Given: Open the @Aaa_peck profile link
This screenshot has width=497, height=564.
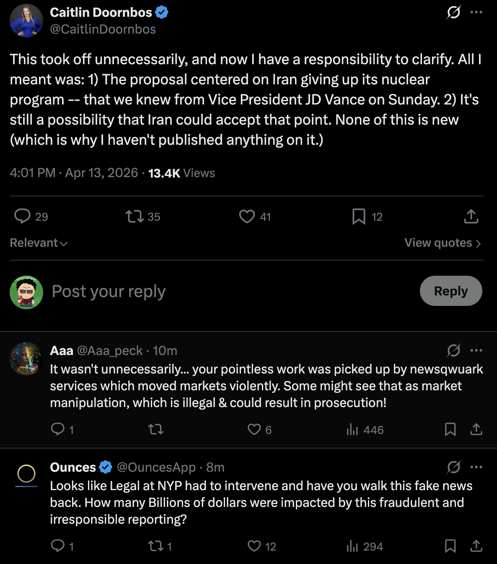Looking at the screenshot, I should 110,350.
